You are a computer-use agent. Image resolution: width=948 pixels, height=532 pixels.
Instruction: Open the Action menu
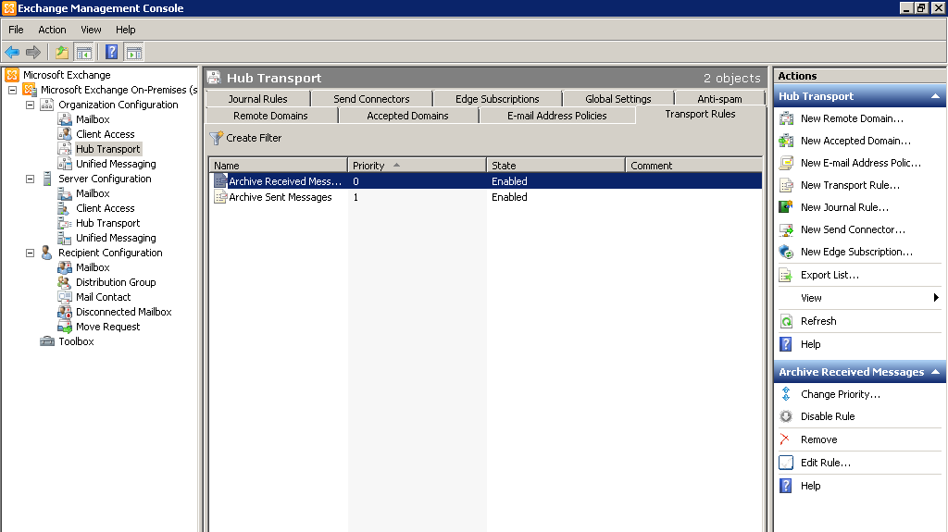click(52, 30)
